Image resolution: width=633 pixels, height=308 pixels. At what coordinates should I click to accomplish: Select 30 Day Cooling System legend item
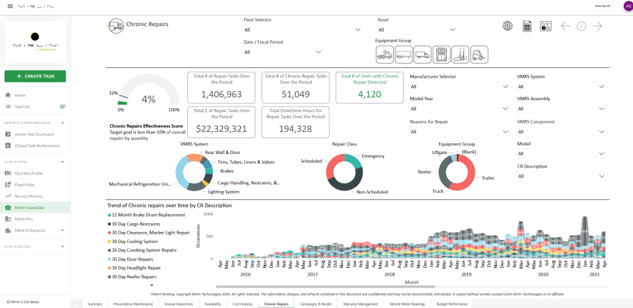132,241
